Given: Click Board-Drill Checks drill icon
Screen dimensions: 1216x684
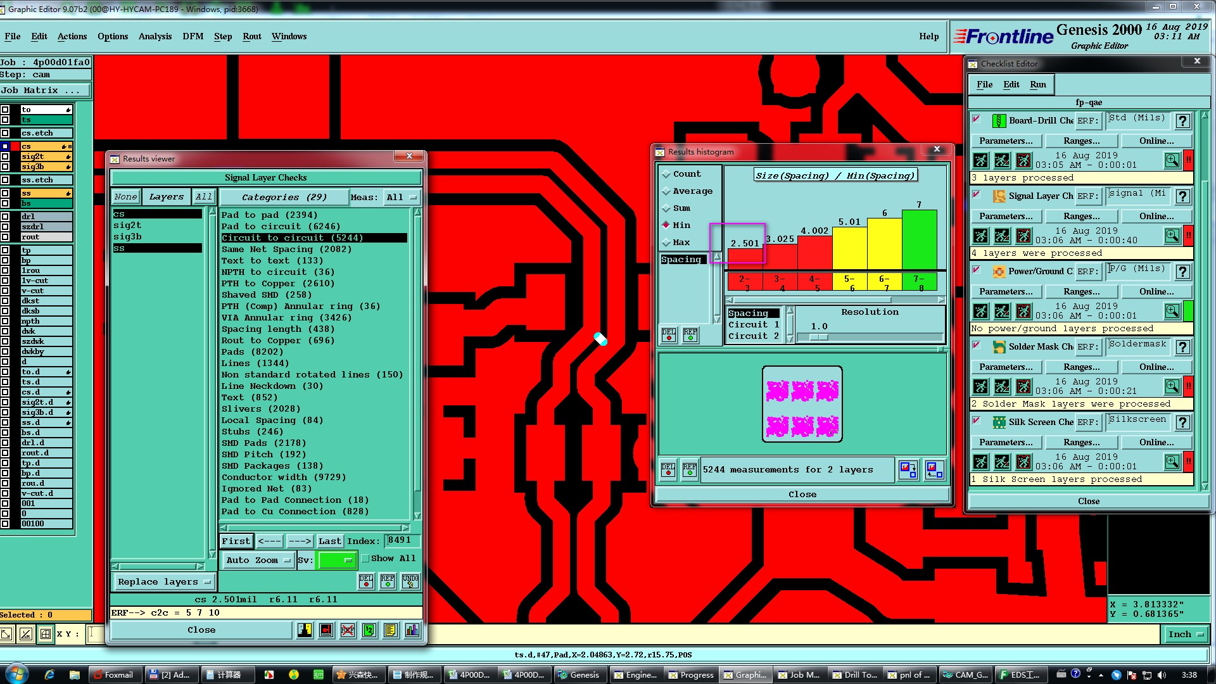Looking at the screenshot, I should (x=999, y=120).
